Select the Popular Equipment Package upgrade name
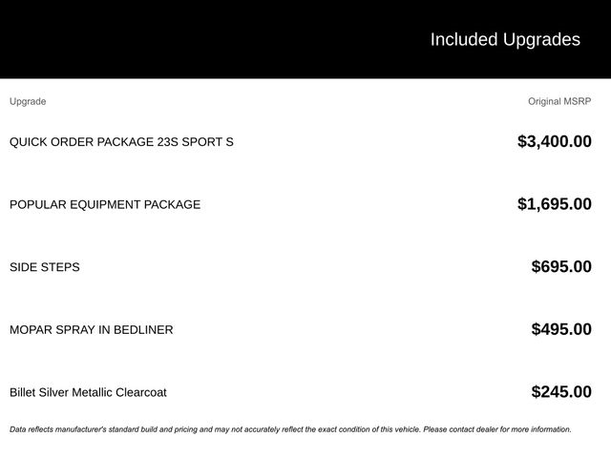Screen dimensions: 611x458 [x=105, y=204]
